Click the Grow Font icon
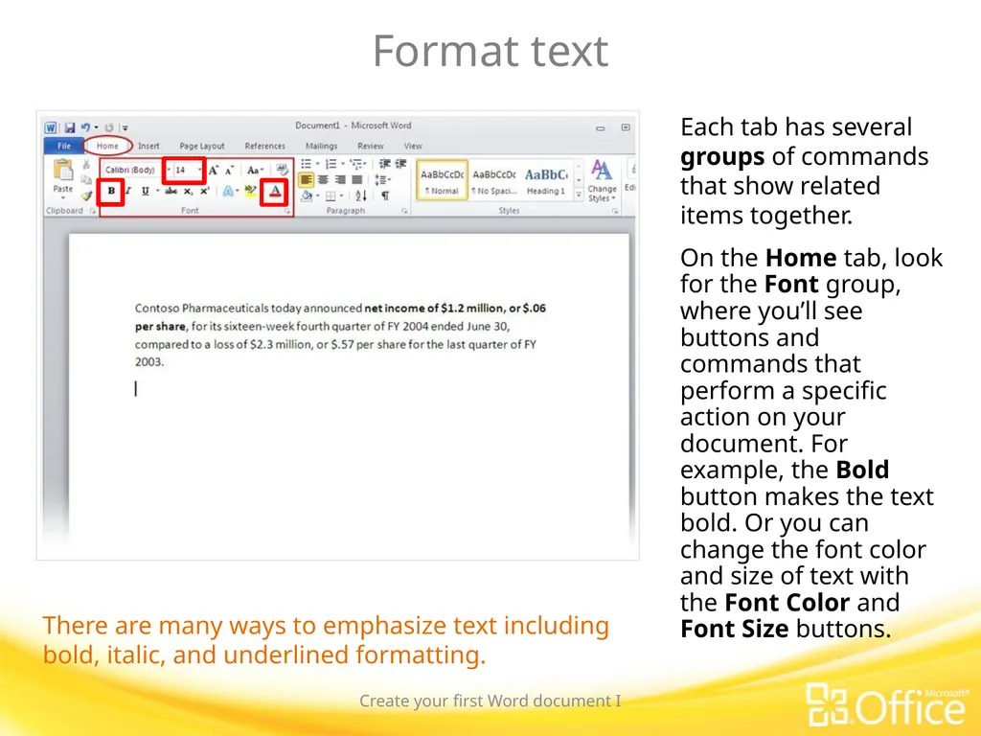Image resolution: width=981 pixels, height=736 pixels. click(x=214, y=171)
